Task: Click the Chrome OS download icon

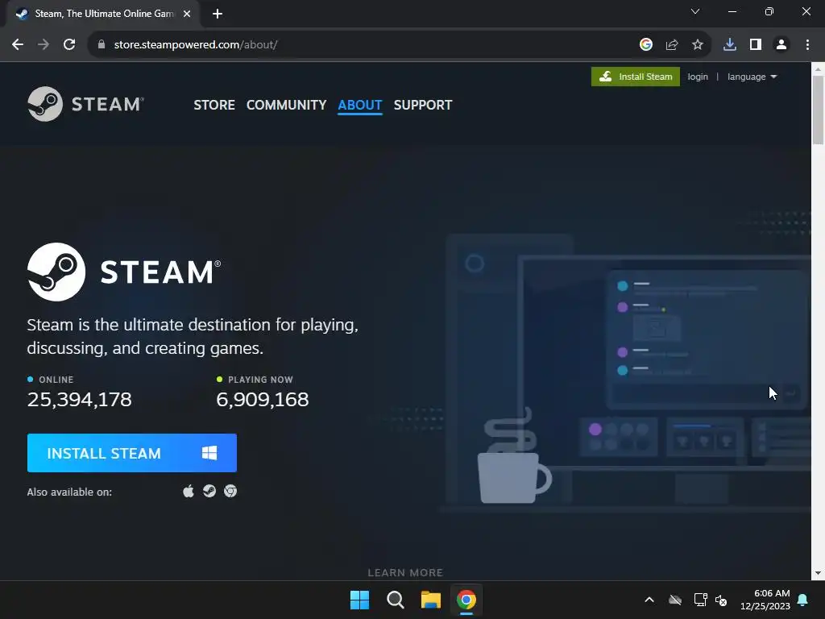Action: point(230,491)
